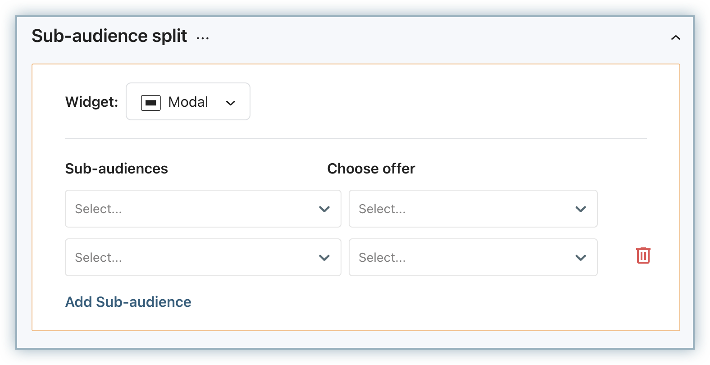Click the chevron in the second Choose offer select

581,258
